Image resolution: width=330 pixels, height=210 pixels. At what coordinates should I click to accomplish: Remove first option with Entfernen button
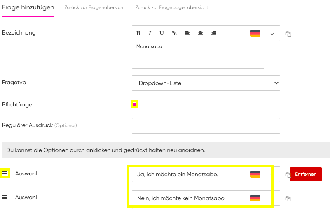[306, 174]
